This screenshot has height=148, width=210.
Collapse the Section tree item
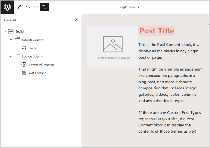click(5, 31)
